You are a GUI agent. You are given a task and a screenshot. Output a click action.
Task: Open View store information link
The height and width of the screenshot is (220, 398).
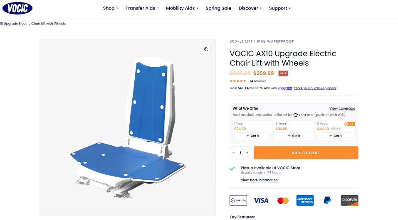[x=259, y=180]
